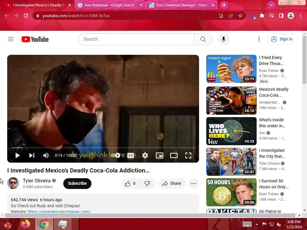The width and height of the screenshot is (307, 230).
Task: Open video settings gear
Action: tap(145, 155)
